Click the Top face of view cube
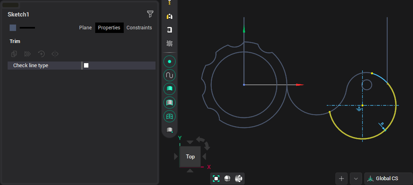413x185 pixels. pos(190,156)
